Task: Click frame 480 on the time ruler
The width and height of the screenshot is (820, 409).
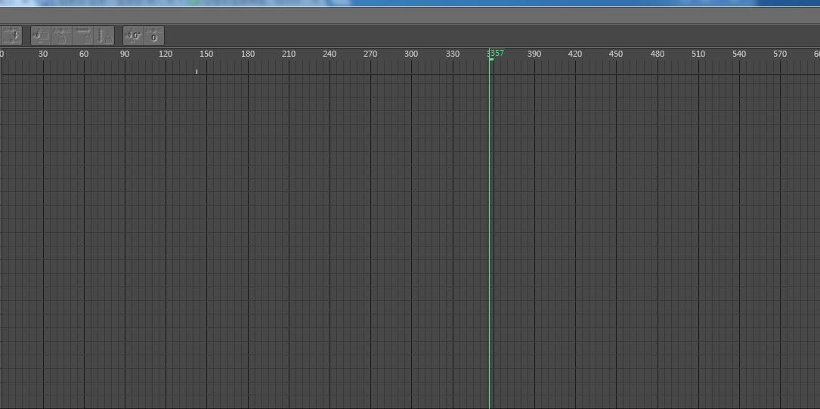Action: coord(658,54)
